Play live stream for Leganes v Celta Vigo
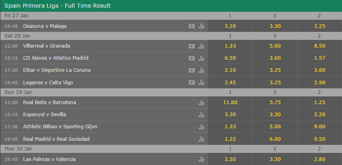Screen dimensions: 342x165 [x=191, y=82]
